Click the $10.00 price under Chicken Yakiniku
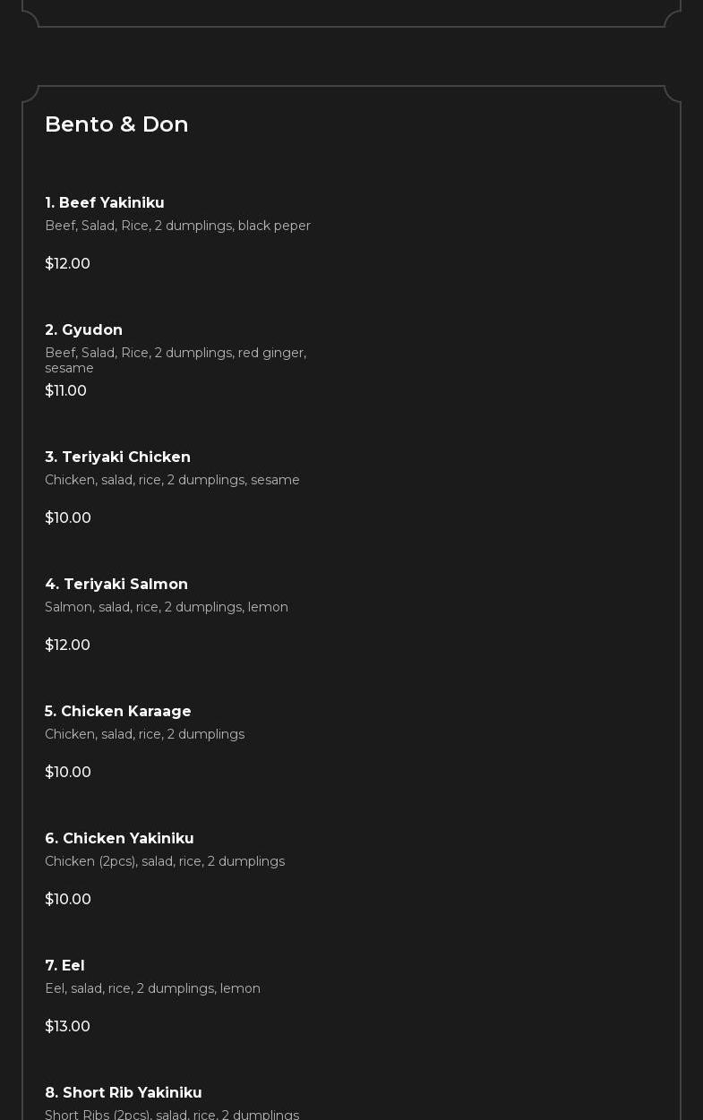Viewport: 703px width, 1120px height. click(68, 900)
